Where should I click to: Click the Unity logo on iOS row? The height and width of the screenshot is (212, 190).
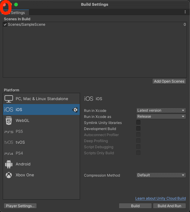(x=75, y=110)
